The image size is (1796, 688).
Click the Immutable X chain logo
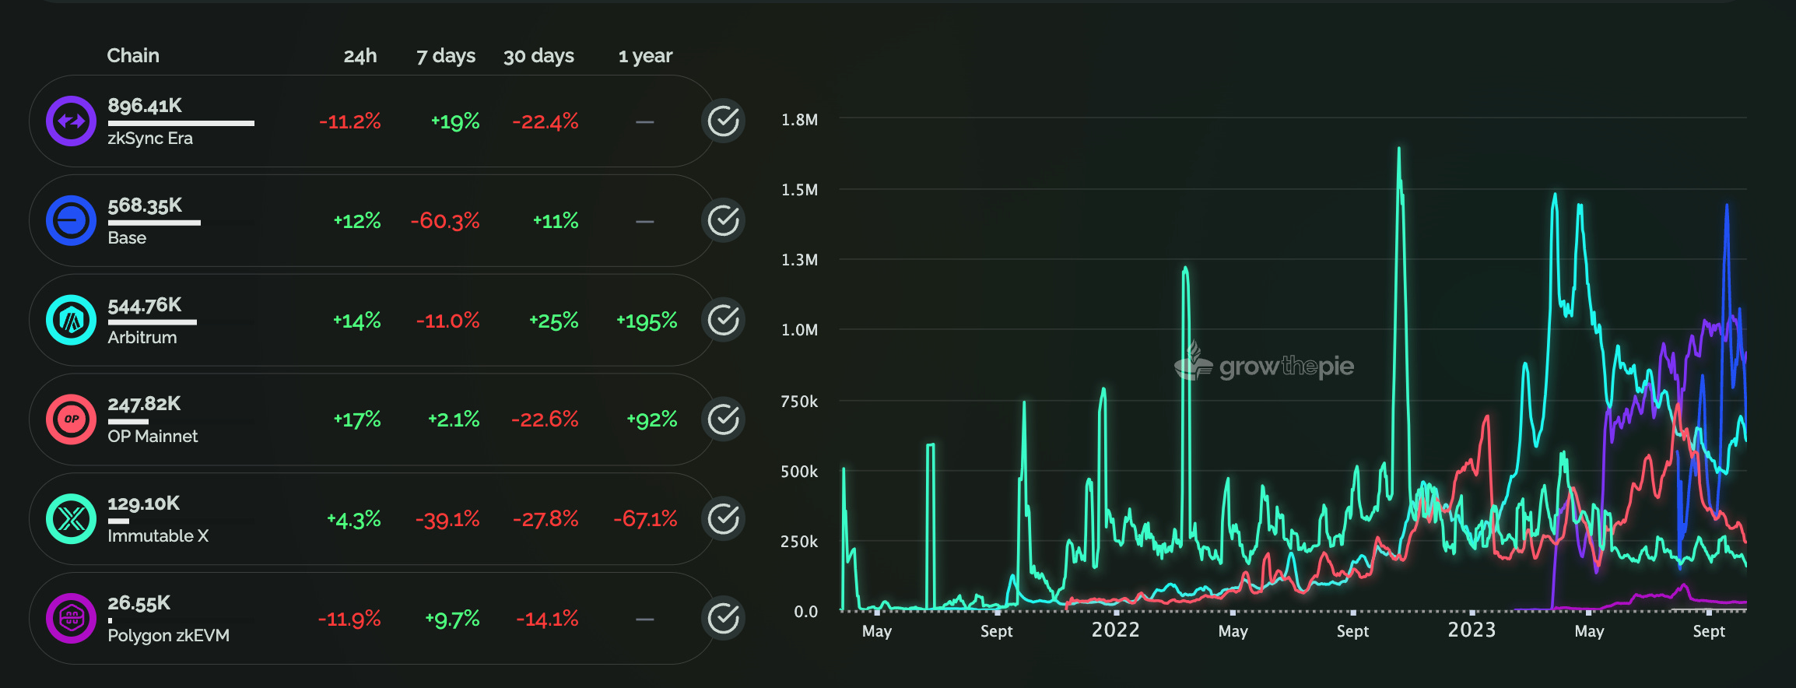[x=71, y=519]
